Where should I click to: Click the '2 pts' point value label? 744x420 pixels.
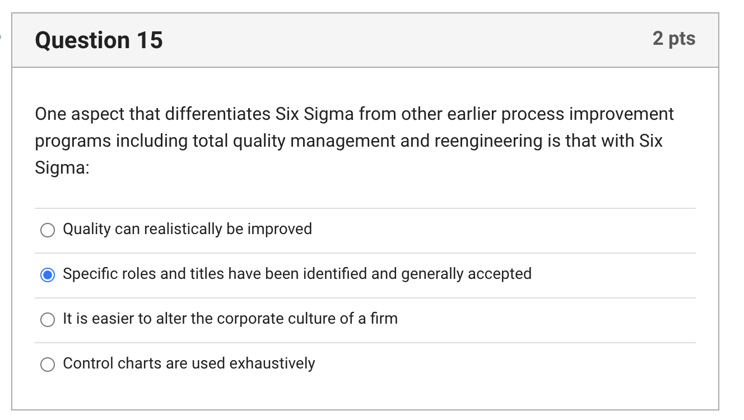(x=675, y=39)
